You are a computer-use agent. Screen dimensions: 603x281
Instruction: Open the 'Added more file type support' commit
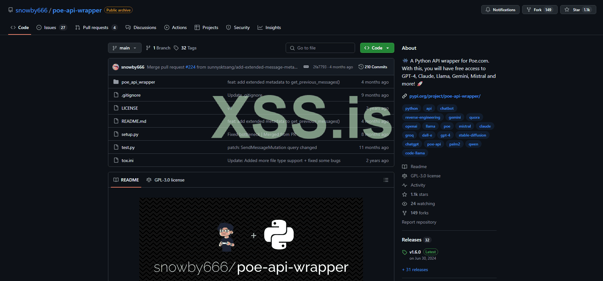(284, 160)
